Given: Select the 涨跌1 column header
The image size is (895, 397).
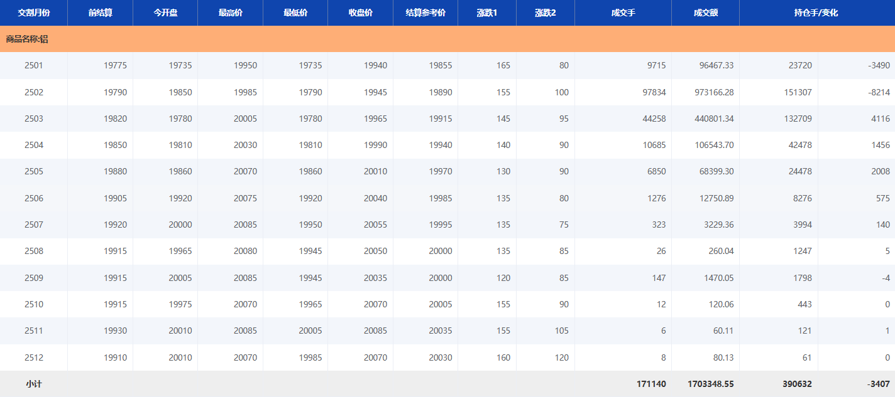Looking at the screenshot, I should click(x=487, y=13).
